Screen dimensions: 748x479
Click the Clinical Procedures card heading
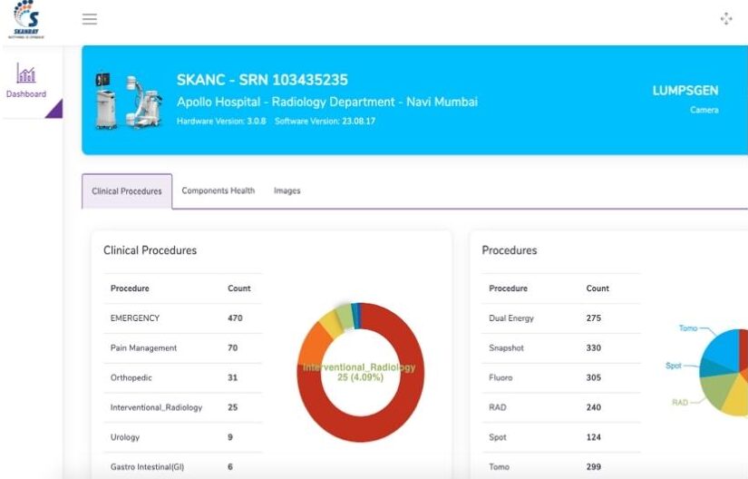[x=150, y=250]
